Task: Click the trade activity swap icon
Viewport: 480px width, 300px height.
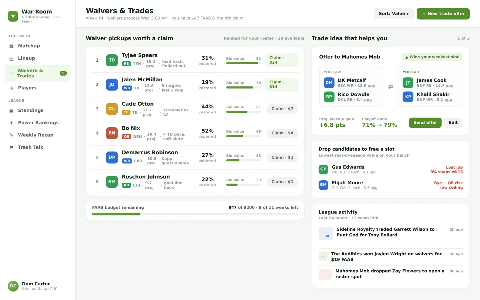Action: [326, 234]
